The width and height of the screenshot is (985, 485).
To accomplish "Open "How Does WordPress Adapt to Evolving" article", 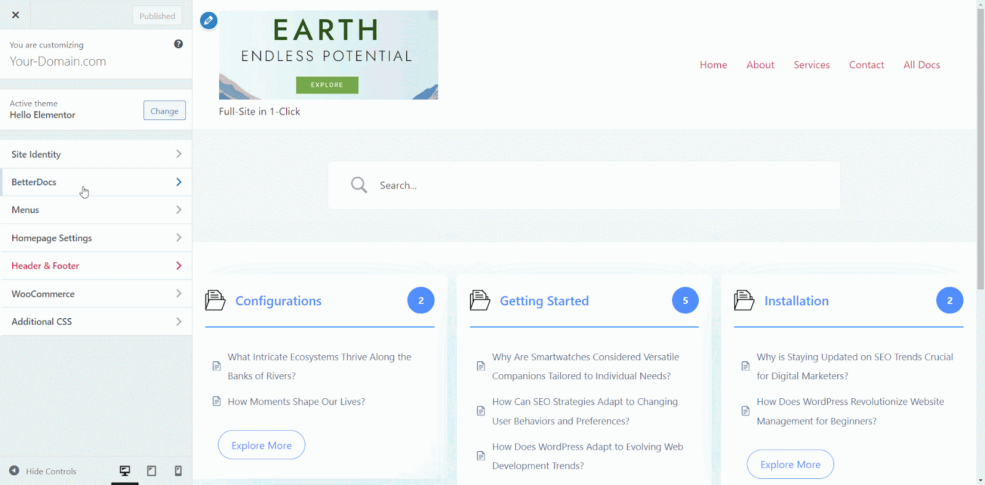I will point(587,456).
